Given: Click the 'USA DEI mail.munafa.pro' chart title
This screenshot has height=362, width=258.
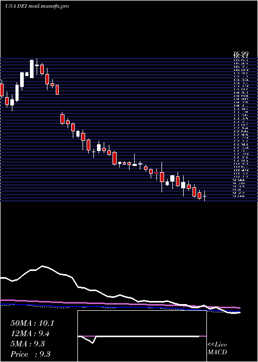Looking at the screenshot, I should pyautogui.click(x=37, y=6).
